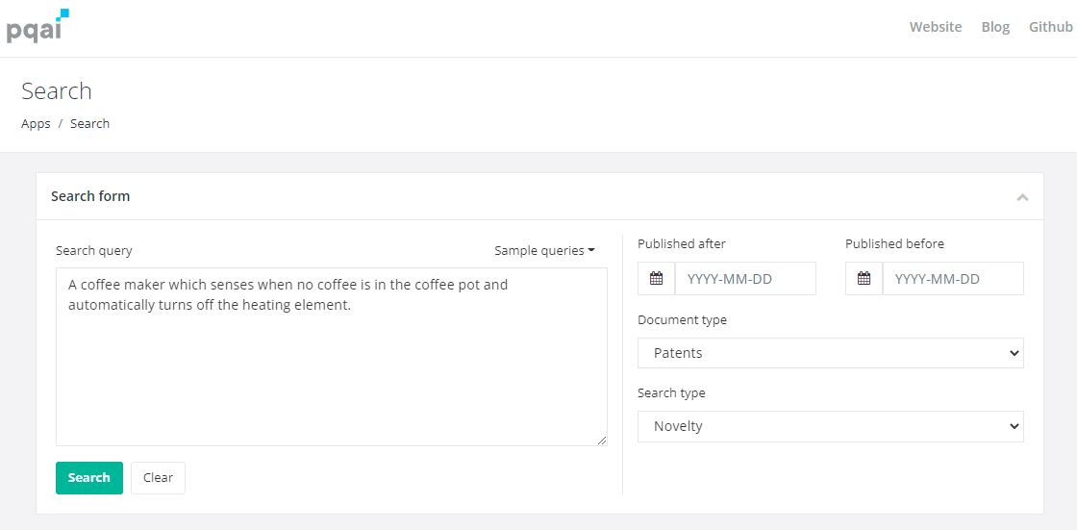Open the Search type Novelty dropdown
Image resolution: width=1077 pixels, height=530 pixels.
click(x=831, y=426)
